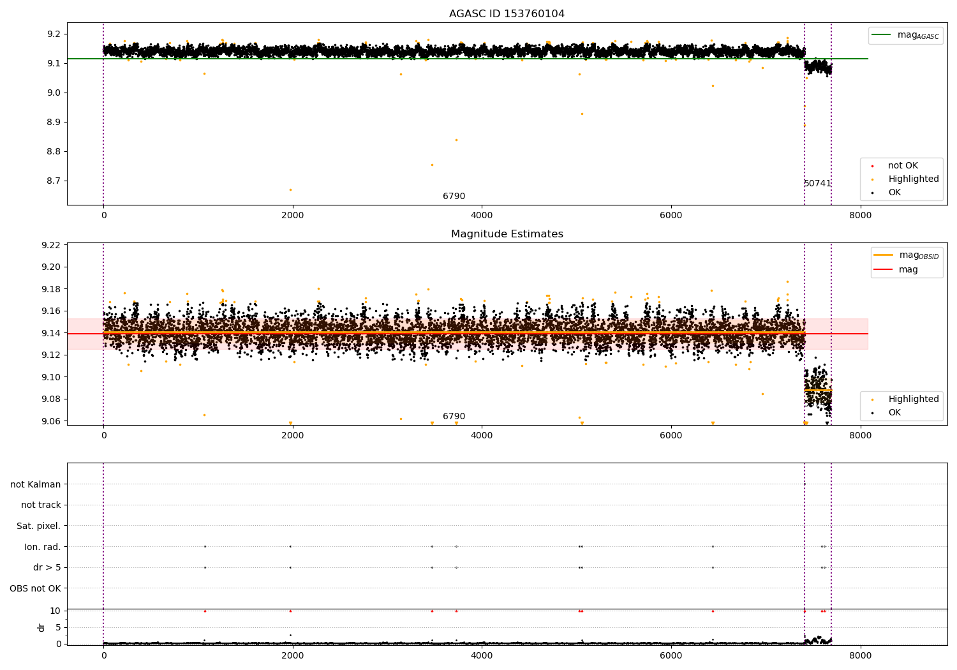Click the 'Ion. rad.' row label
The height and width of the screenshot is (670, 957).
point(43,547)
